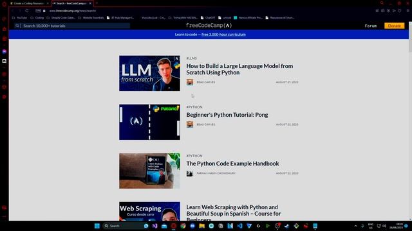Click Beau Carnes avatar on the Pong article

[190, 124]
